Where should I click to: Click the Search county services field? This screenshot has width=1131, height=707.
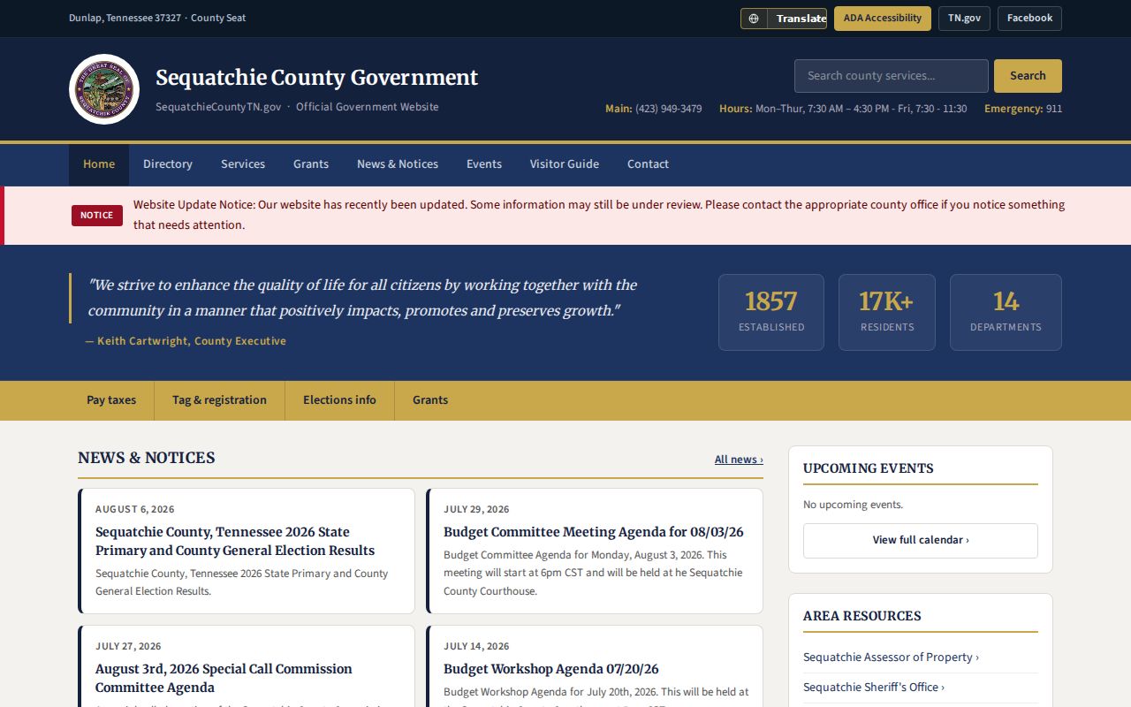(891, 76)
